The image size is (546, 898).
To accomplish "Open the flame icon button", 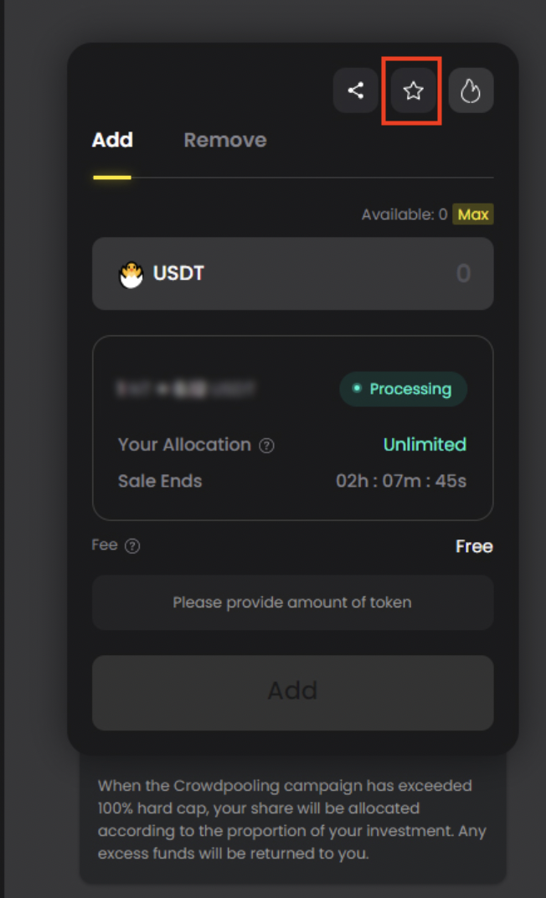I will tap(471, 90).
